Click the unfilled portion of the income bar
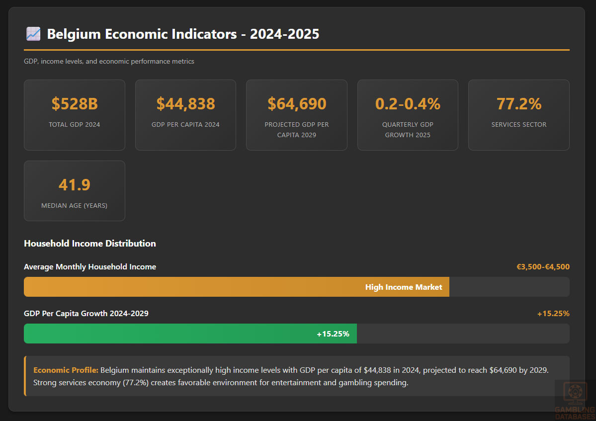596x421 pixels. [509, 287]
